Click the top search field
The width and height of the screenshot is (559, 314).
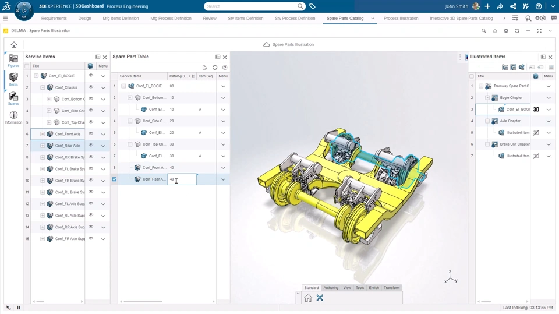pyautogui.click(x=254, y=6)
